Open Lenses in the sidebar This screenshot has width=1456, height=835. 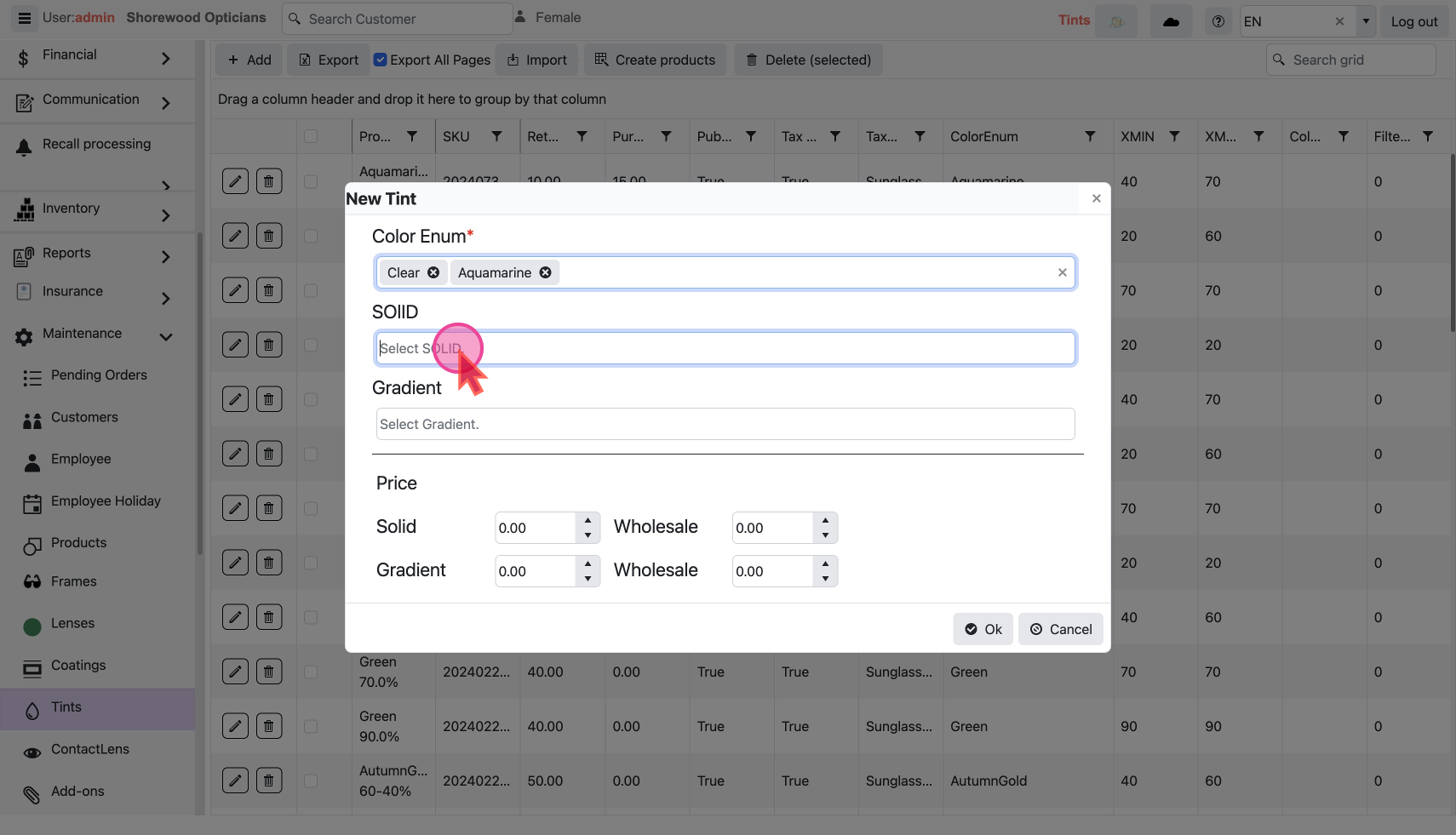click(72, 623)
